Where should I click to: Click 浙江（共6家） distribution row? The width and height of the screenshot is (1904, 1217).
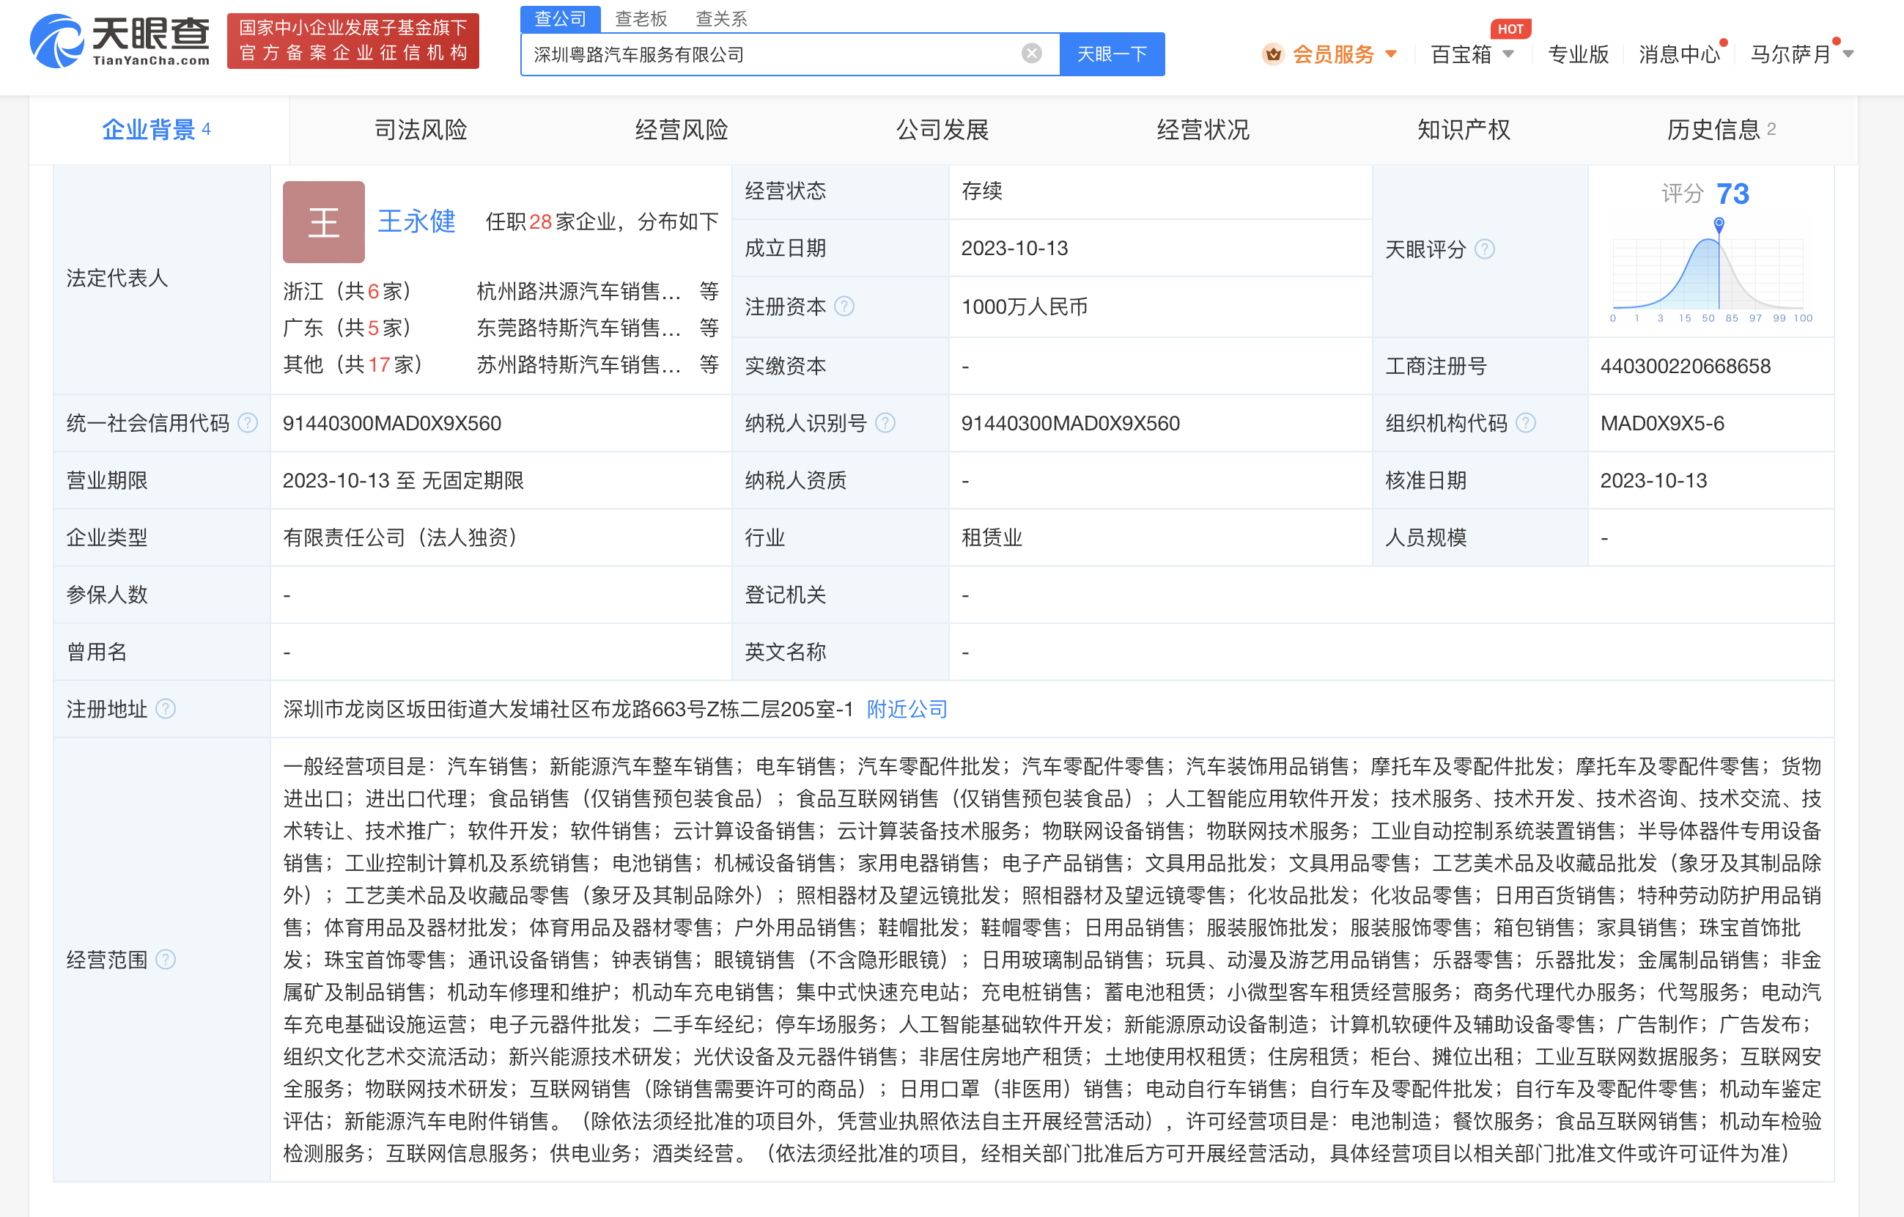[347, 291]
